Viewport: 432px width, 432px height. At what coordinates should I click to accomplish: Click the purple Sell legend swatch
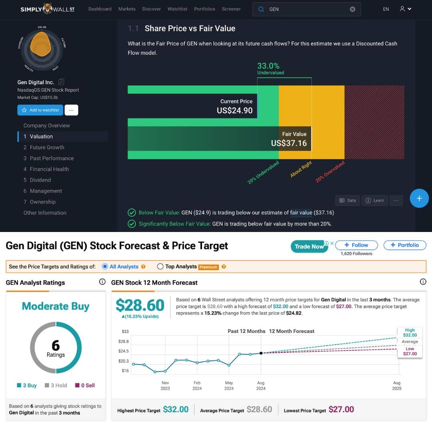click(x=78, y=385)
